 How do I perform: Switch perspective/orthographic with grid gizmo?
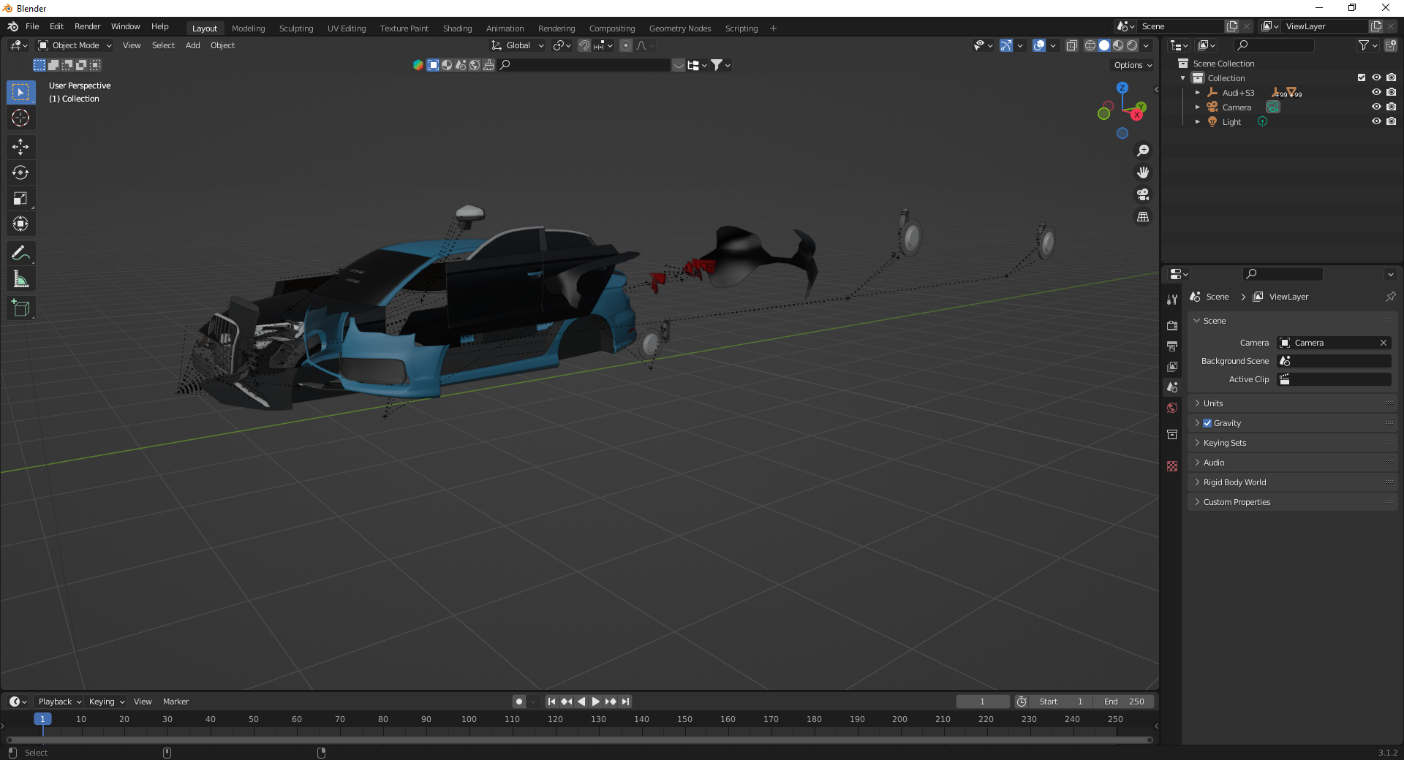point(1143,217)
